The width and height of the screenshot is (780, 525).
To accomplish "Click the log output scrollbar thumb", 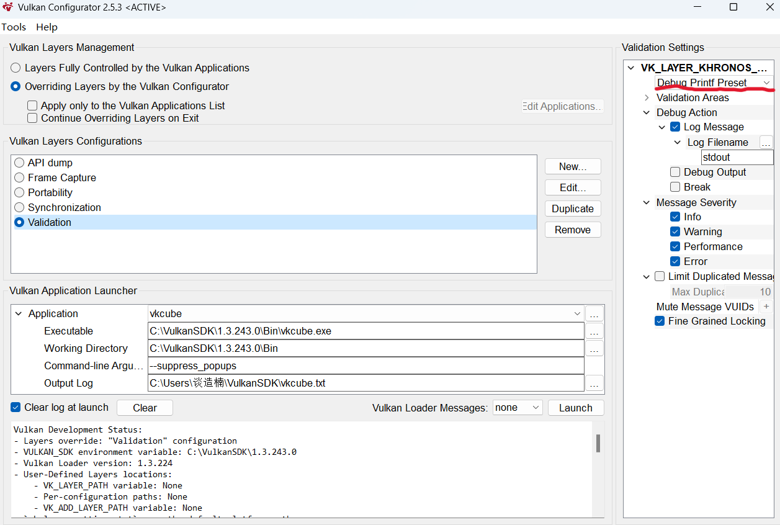I will click(598, 443).
